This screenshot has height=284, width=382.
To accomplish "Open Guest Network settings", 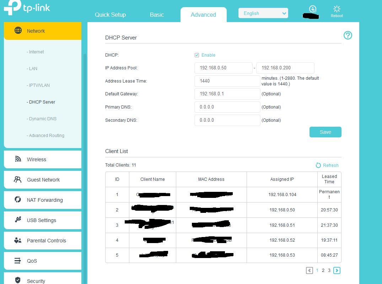I will tap(43, 180).
